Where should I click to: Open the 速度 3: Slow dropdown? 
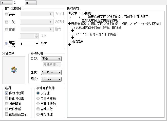tap(51, 72)
